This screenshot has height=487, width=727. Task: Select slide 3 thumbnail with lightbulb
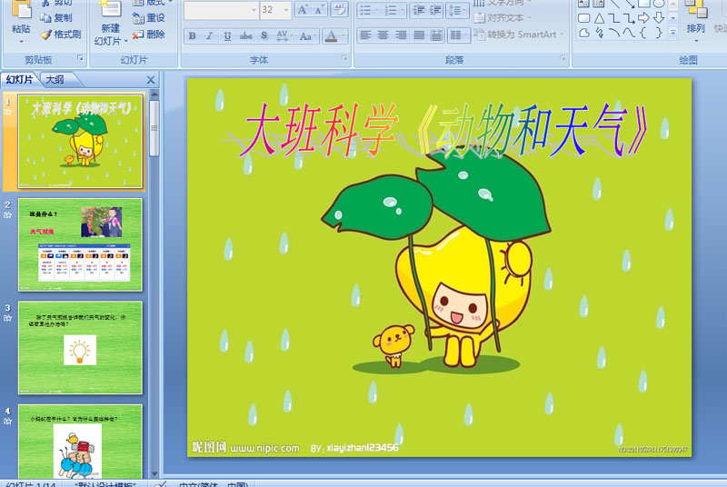(80, 347)
